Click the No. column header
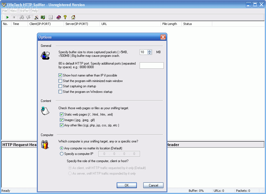266x194 pixels. coord(6,24)
